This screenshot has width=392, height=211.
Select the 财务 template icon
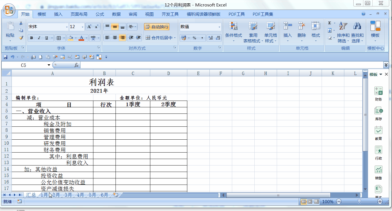pyautogui.click(x=379, y=91)
